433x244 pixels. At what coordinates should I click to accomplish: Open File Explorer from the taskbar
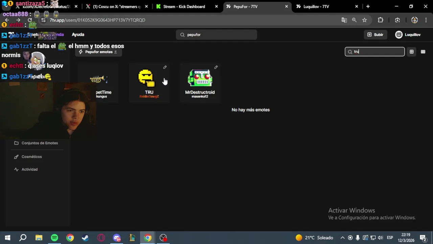click(x=39, y=238)
